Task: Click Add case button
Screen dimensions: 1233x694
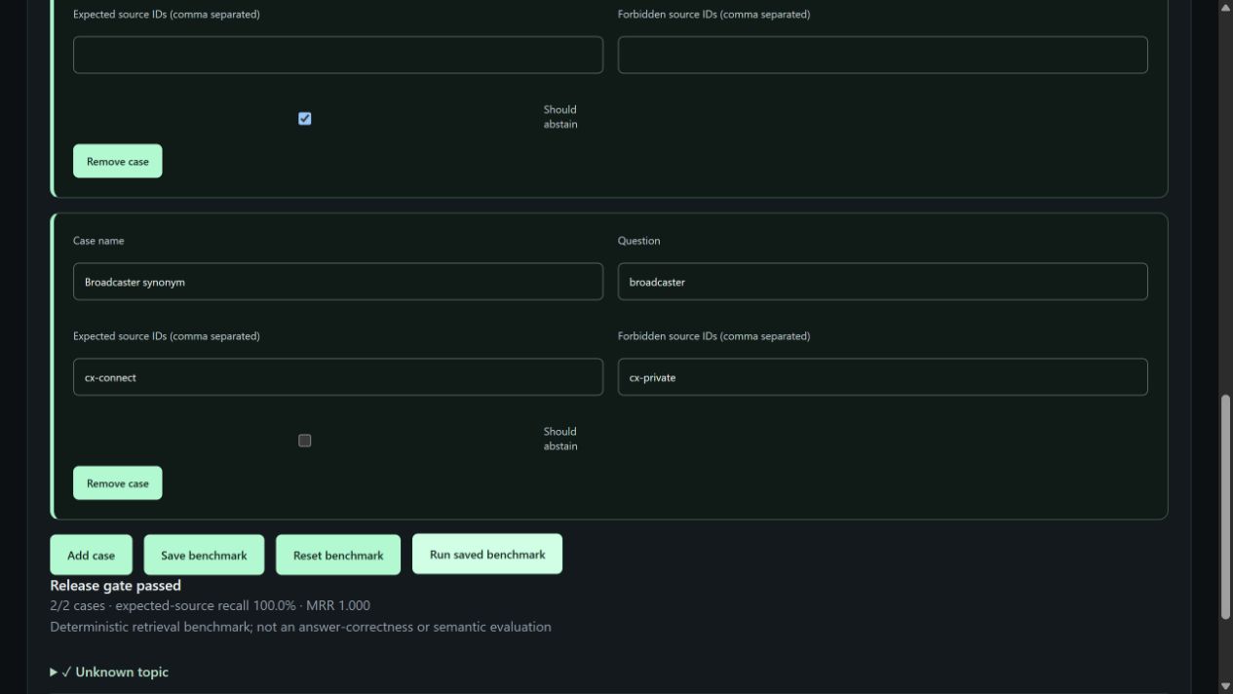Action: click(x=91, y=556)
